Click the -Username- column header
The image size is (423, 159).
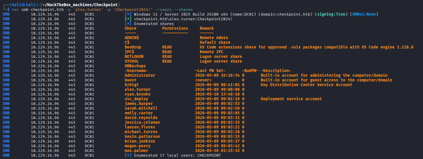click(x=136, y=71)
